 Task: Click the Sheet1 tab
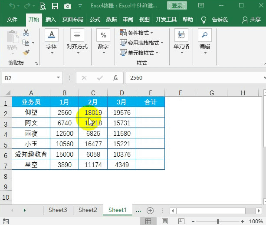click(x=118, y=210)
